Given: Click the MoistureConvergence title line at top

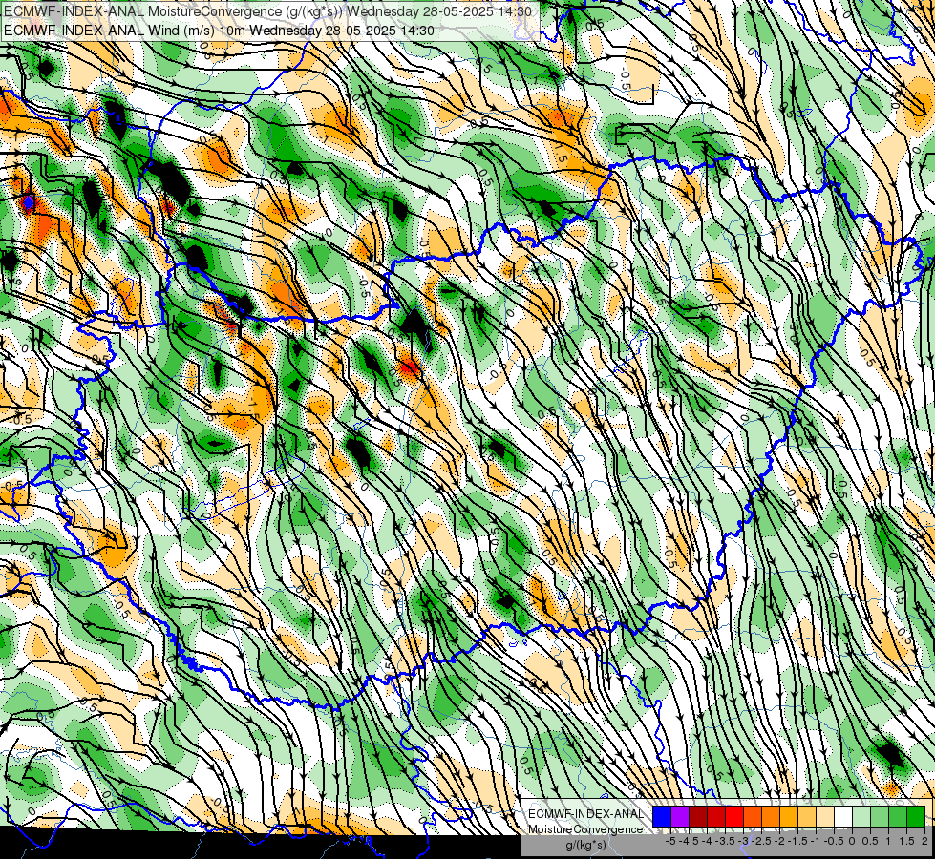Looking at the screenshot, I should click(x=266, y=11).
